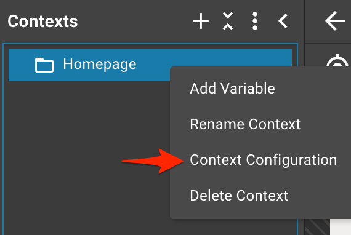Go back using the left arrow icon
Screen dimensions: 351x235
(335, 21)
